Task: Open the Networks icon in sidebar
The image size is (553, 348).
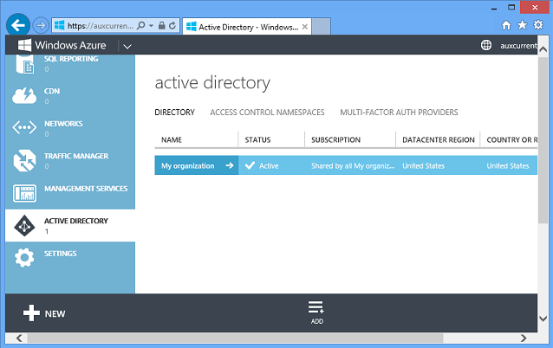Action: [x=24, y=127]
